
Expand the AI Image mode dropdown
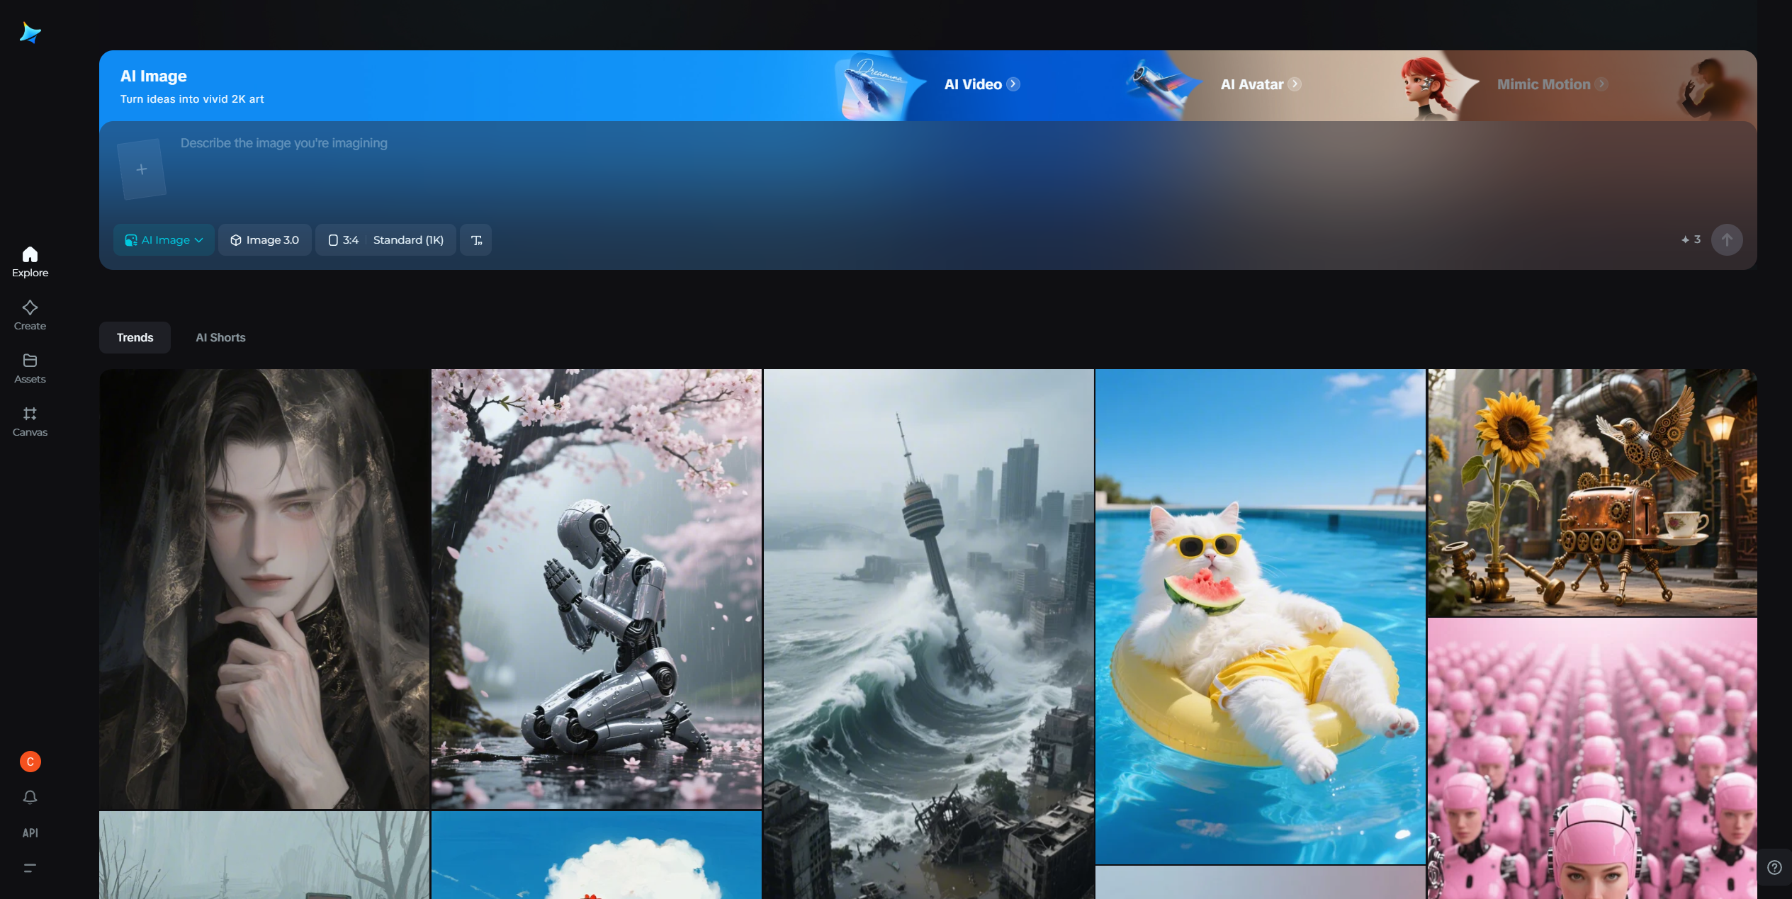coord(164,240)
